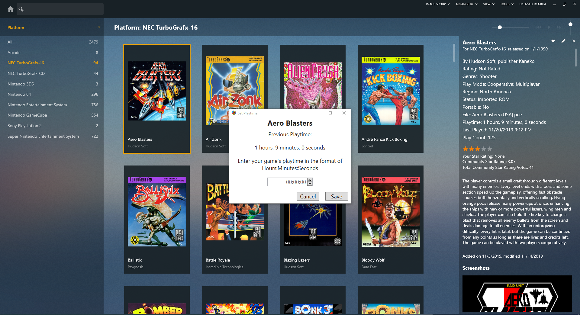Screen dimensions: 580x315
Task: Minimize the main LaunchBox window
Action: tap(554, 4)
